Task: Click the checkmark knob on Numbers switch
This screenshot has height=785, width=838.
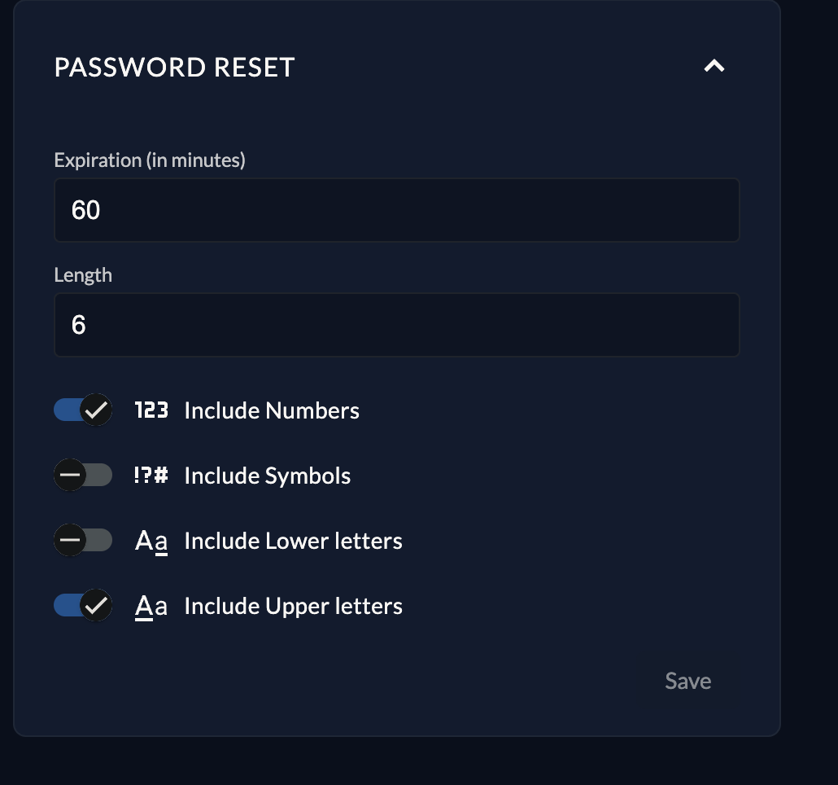Action: coord(96,410)
